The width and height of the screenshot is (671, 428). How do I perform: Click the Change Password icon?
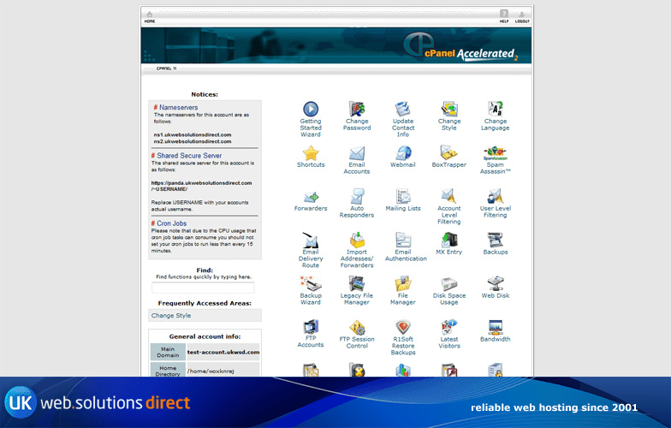(357, 109)
